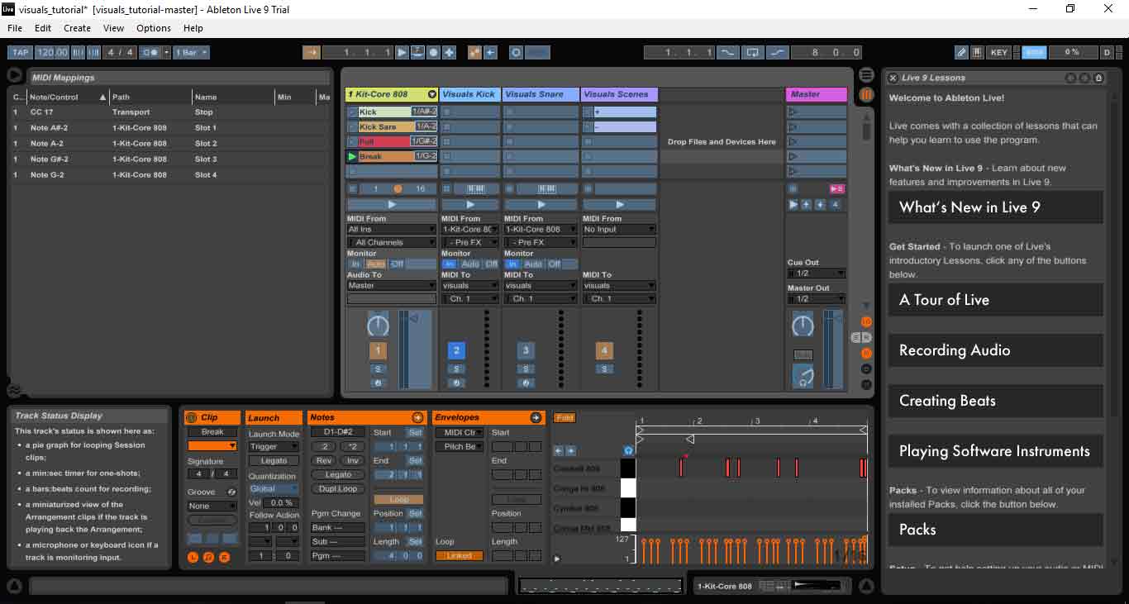Click the transport Stop button

point(417,52)
